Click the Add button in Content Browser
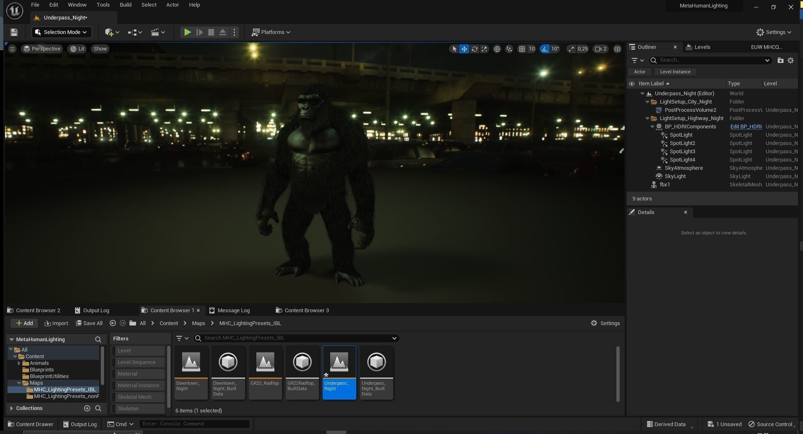Viewport: 803px width, 434px height. [x=24, y=323]
